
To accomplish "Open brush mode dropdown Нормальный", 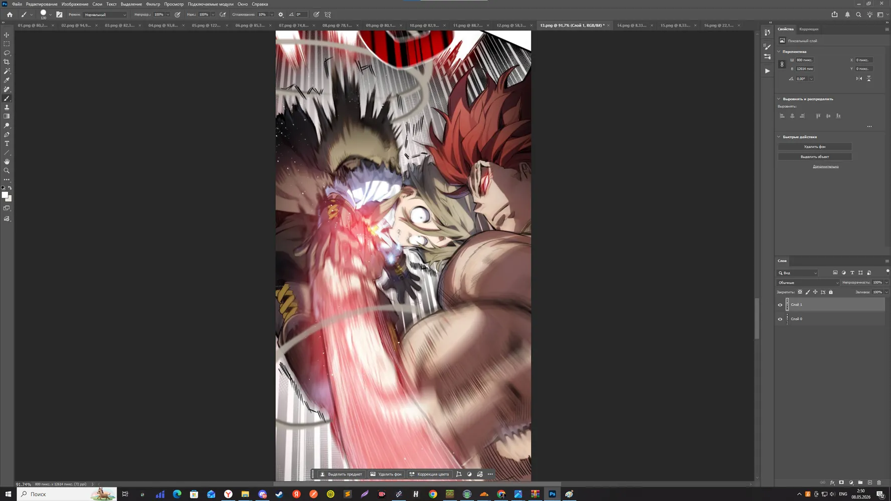I will [x=105, y=15].
